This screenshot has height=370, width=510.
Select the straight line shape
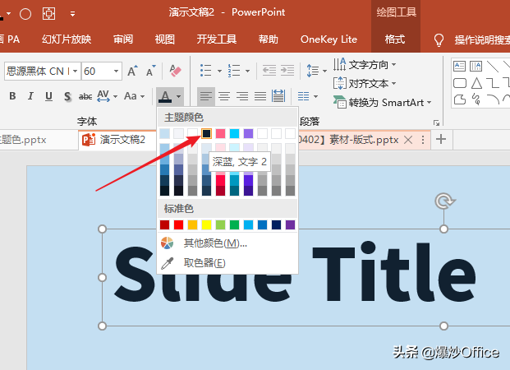(x=493, y=66)
